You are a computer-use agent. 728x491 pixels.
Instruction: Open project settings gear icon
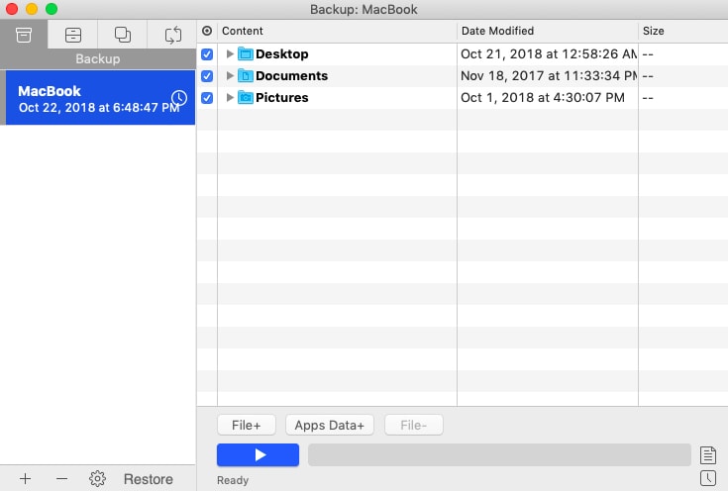[97, 478]
